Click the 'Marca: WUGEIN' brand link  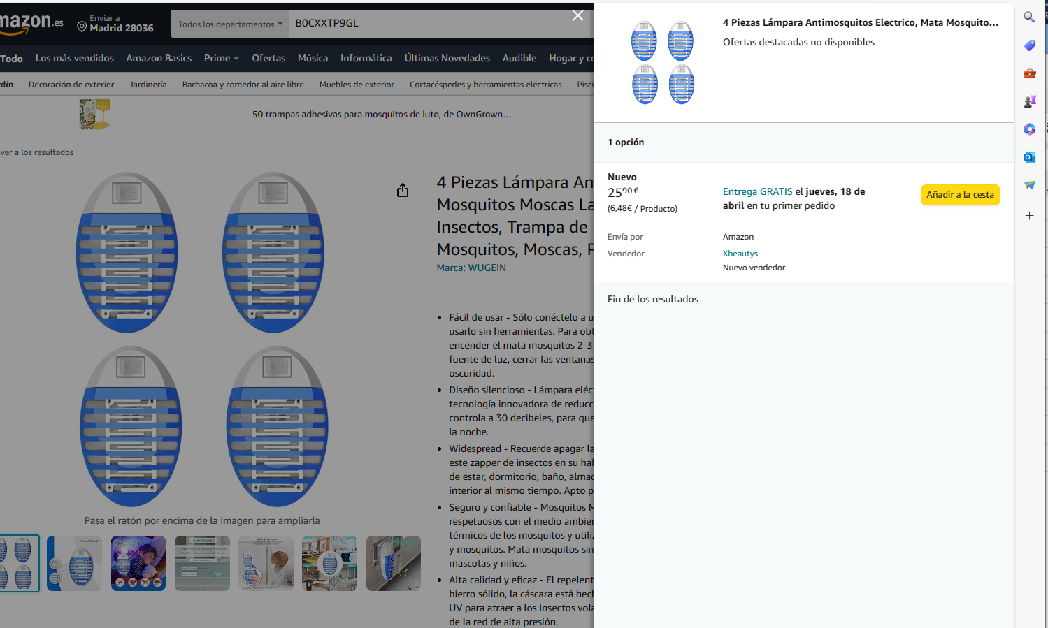point(471,268)
